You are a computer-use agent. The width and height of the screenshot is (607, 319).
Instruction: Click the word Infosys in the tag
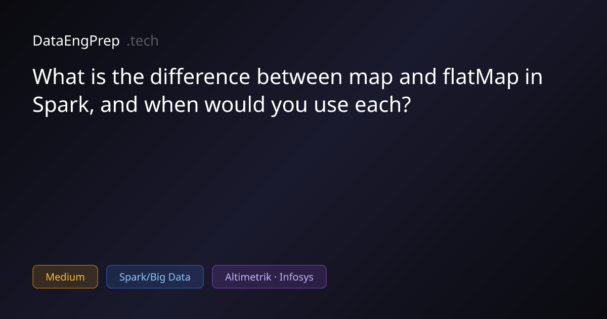[x=296, y=277]
